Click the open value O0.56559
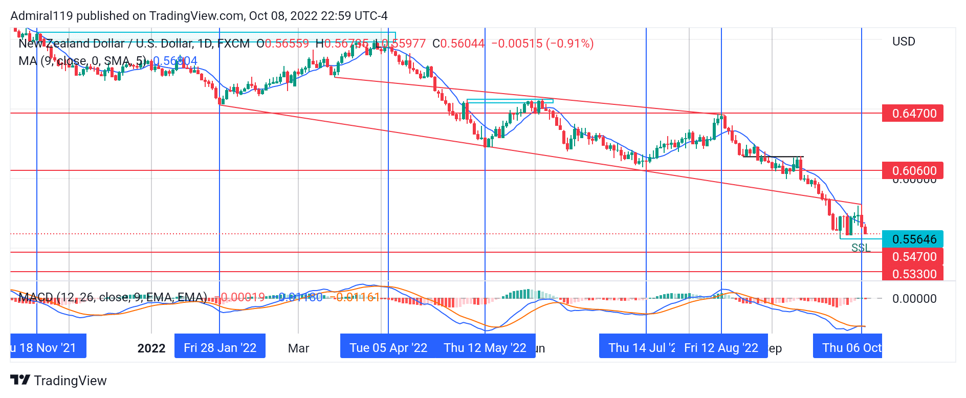Image resolution: width=966 pixels, height=398 pixels. pyautogui.click(x=282, y=43)
